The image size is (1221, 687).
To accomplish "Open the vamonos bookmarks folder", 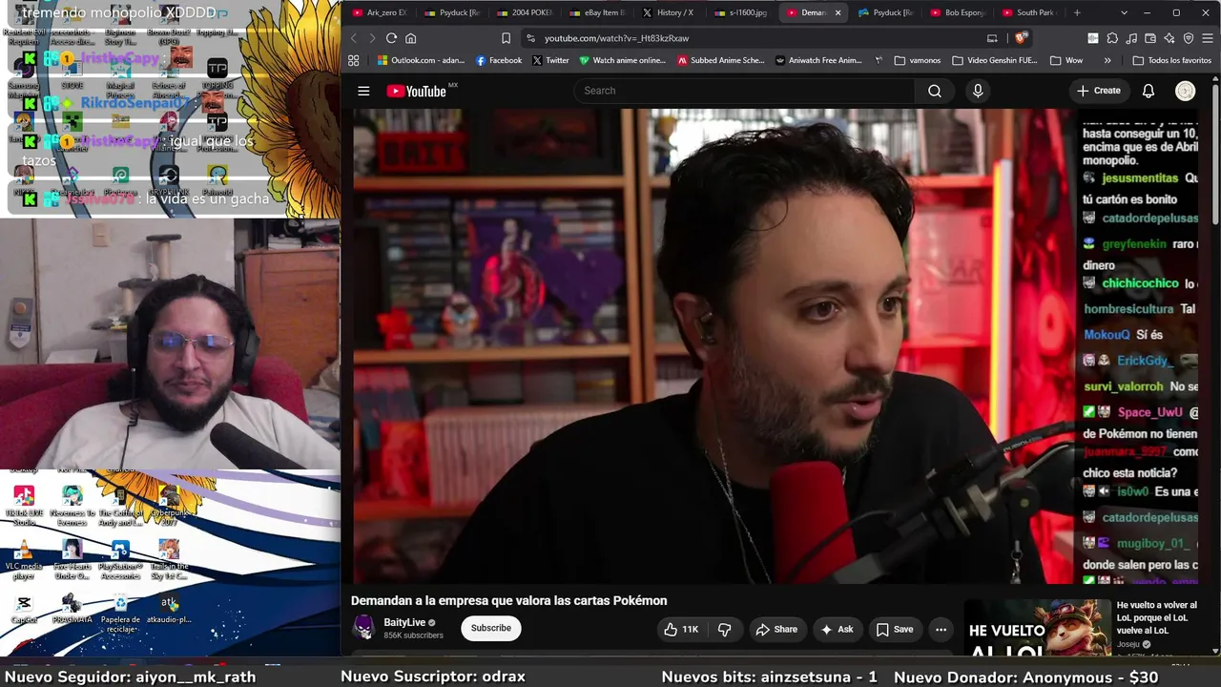I will pos(918,60).
